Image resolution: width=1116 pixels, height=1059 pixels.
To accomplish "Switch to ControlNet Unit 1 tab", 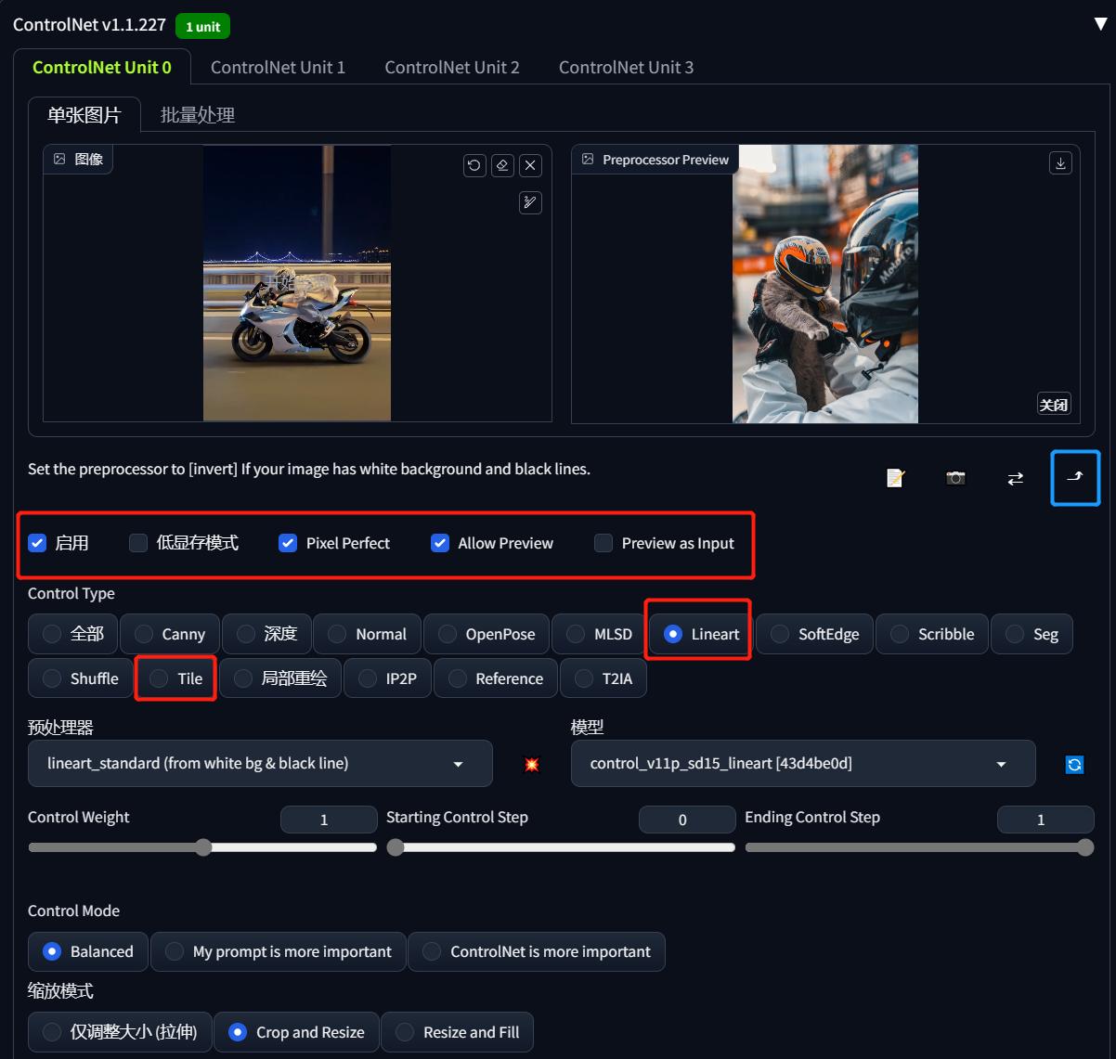I will [x=278, y=67].
